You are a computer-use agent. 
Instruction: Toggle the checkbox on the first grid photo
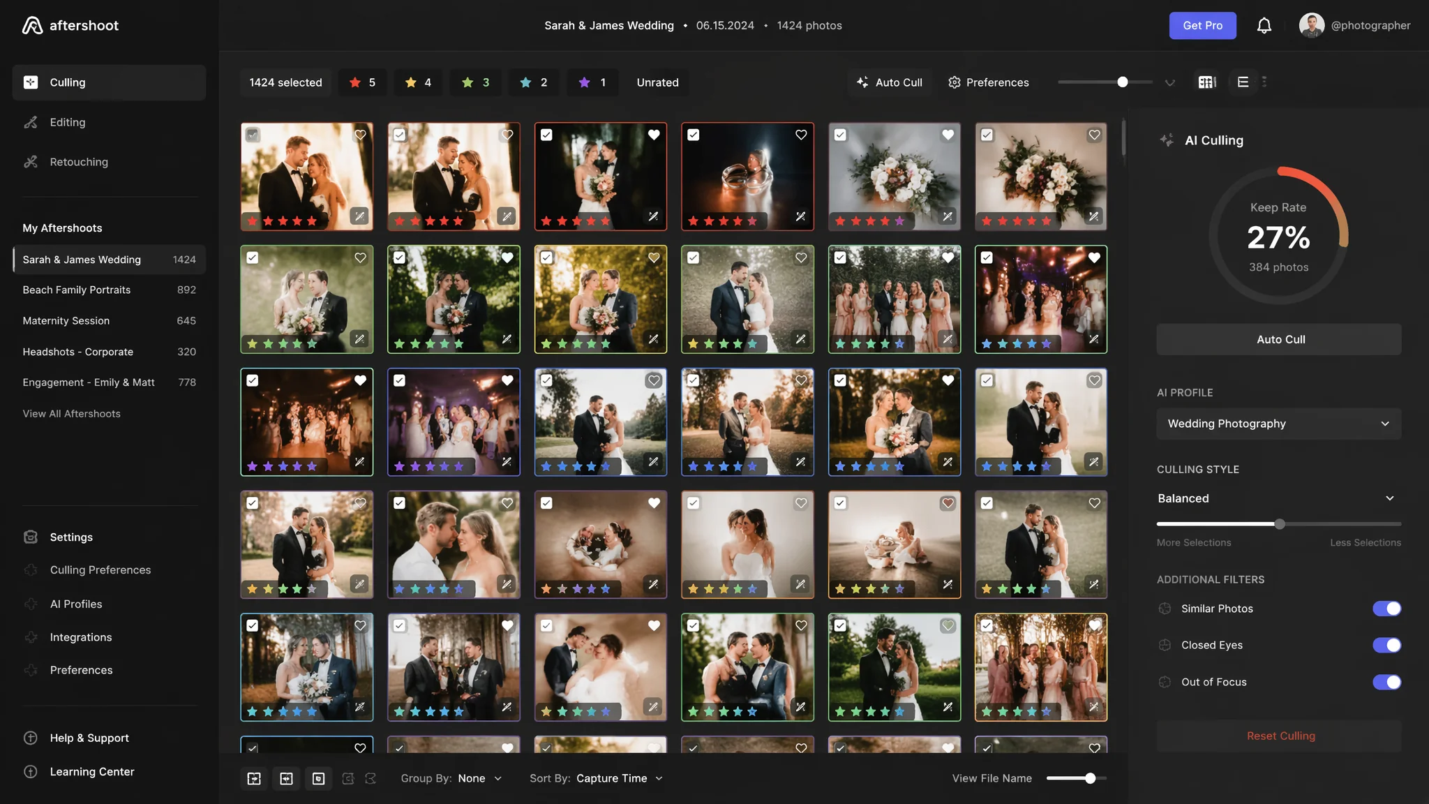(253, 135)
